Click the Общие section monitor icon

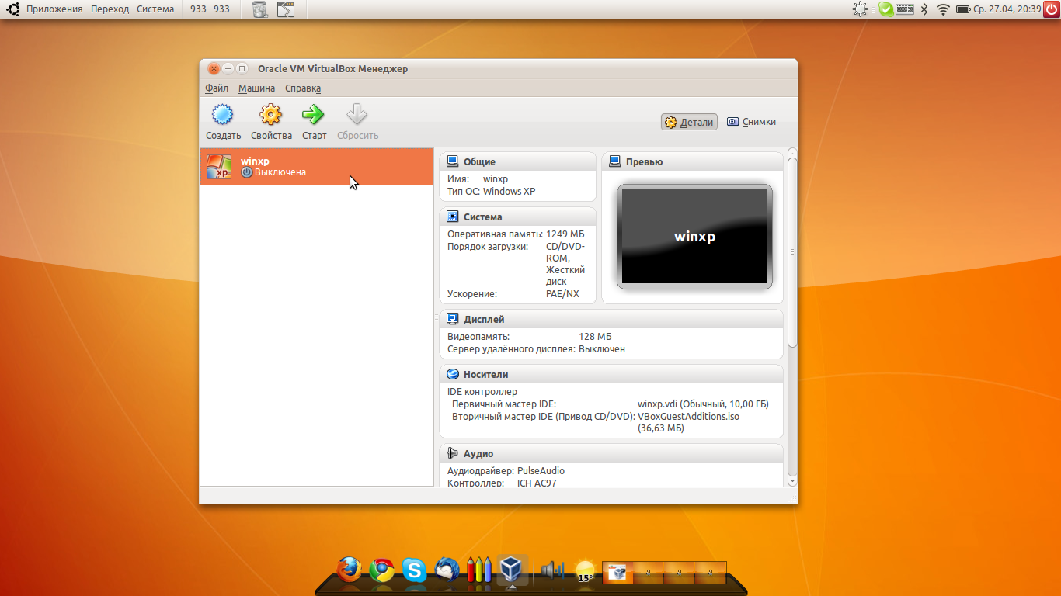[453, 161]
